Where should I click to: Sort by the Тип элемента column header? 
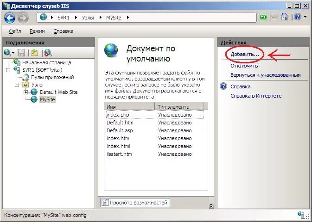(x=179, y=107)
